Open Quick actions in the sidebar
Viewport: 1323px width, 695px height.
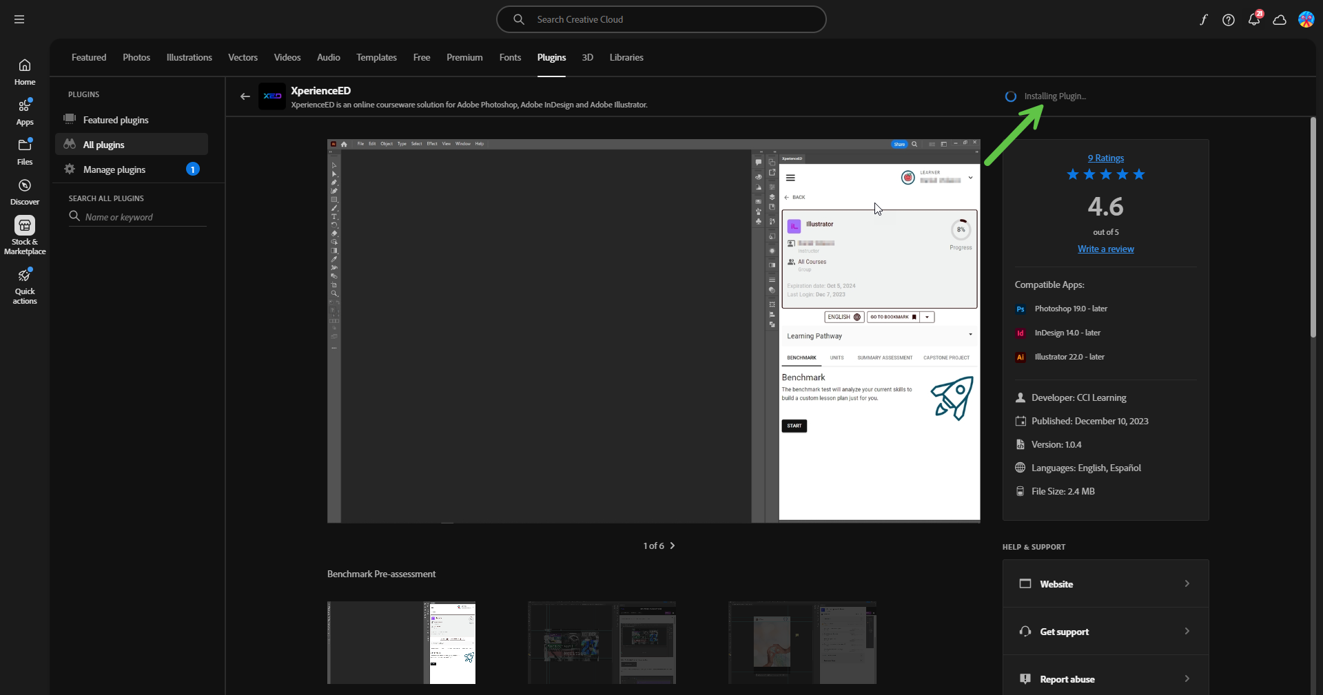click(x=25, y=285)
